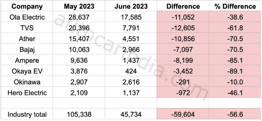Click the May 2023 column header

tap(79, 6)
